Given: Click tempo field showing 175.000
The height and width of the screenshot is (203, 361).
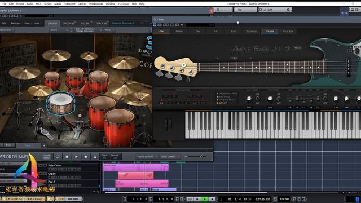Looking at the screenshot, I should [284, 199].
